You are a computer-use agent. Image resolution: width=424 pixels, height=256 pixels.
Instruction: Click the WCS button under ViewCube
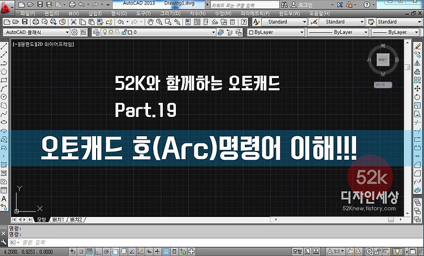[x=383, y=85]
